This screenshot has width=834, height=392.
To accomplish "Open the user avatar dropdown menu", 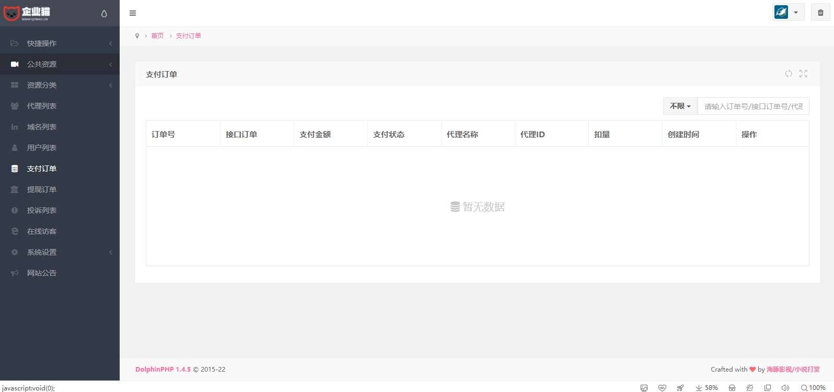I will coord(788,13).
